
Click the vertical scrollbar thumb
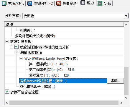tap(126, 81)
